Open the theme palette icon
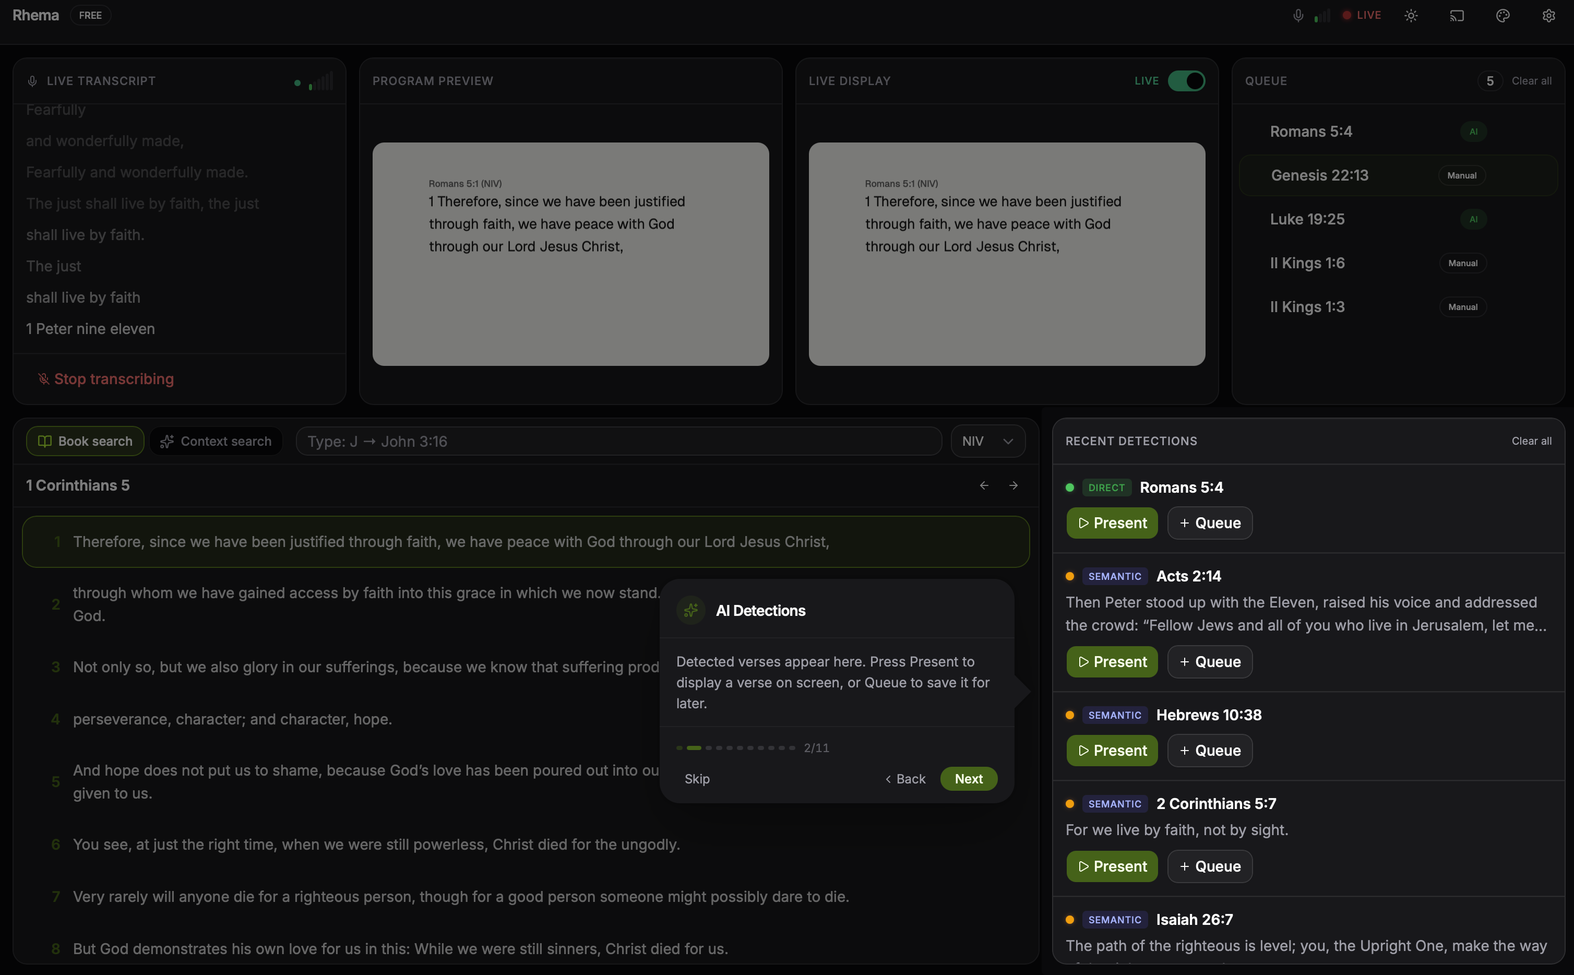 pyautogui.click(x=1503, y=16)
